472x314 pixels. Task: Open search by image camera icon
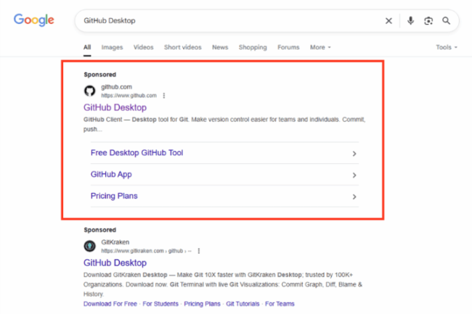[428, 21]
